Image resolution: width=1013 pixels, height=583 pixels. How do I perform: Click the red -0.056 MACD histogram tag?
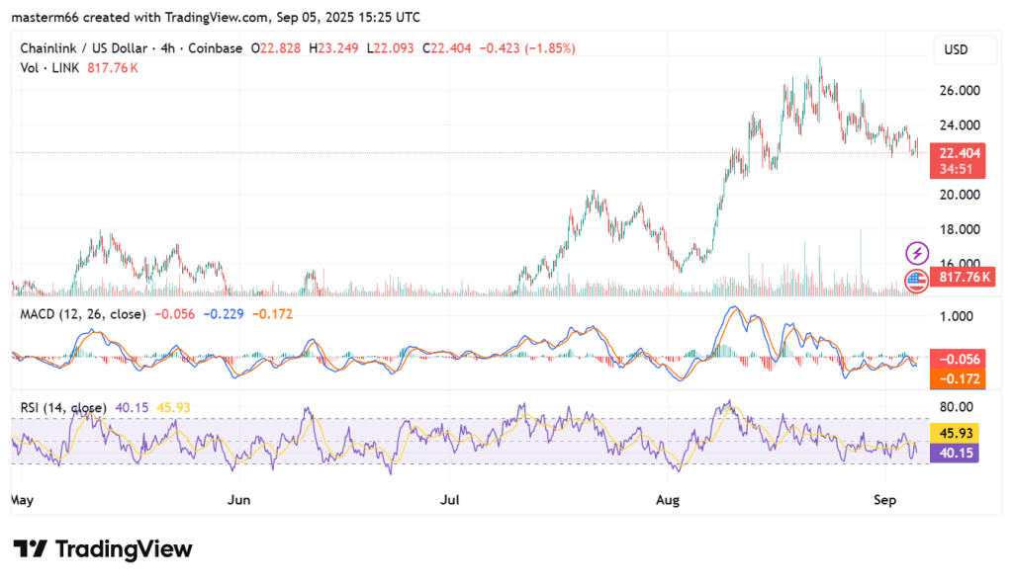[958, 359]
